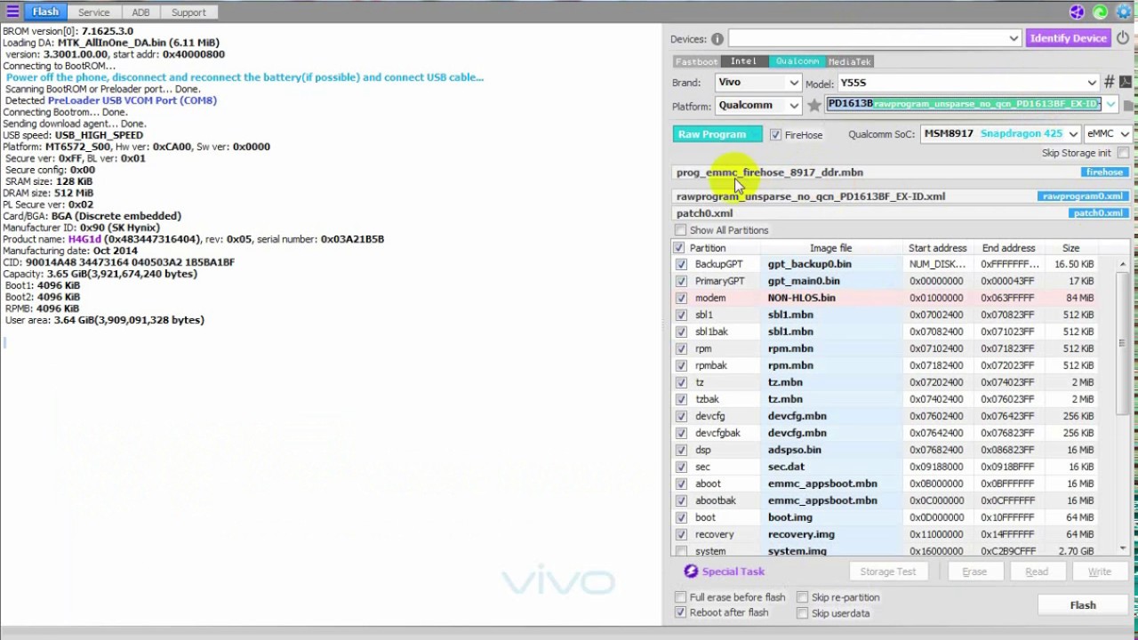Enable the Skip userdata checkbox
The image size is (1138, 640).
click(x=802, y=613)
